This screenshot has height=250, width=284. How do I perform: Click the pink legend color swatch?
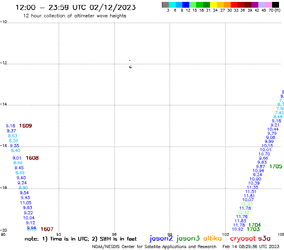coord(269,5)
